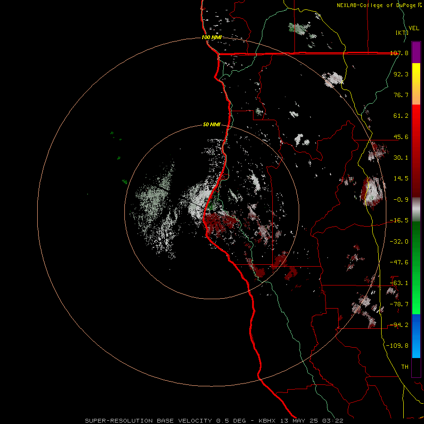Click the KBHX station identifier in the caption
The height and width of the screenshot is (424, 424).
(267, 421)
